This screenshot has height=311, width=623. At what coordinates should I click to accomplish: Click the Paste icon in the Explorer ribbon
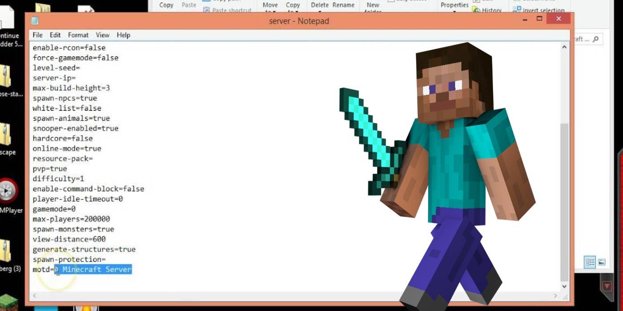(x=189, y=4)
